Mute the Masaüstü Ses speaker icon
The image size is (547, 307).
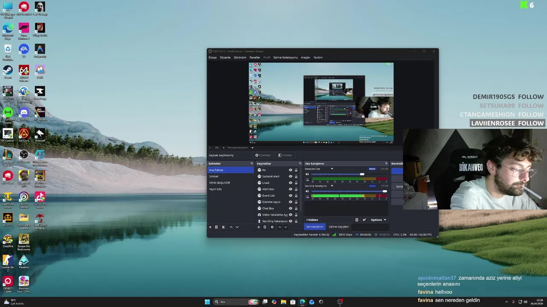(307, 174)
